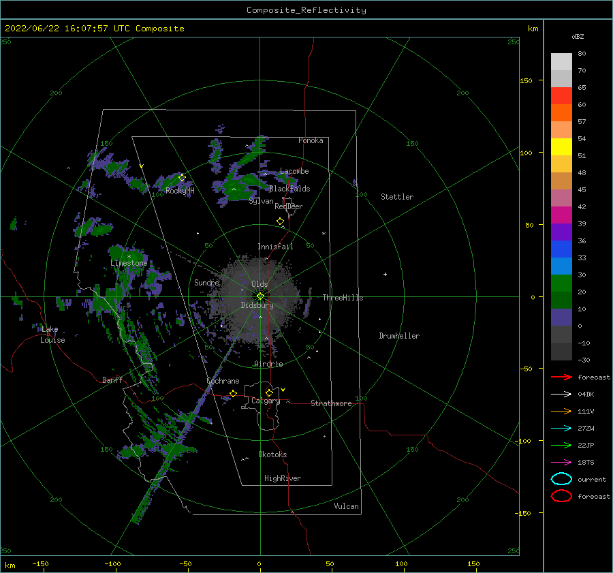This screenshot has width=613, height=573.
Task: Click the Lake Louise label
Action: [x=52, y=335]
